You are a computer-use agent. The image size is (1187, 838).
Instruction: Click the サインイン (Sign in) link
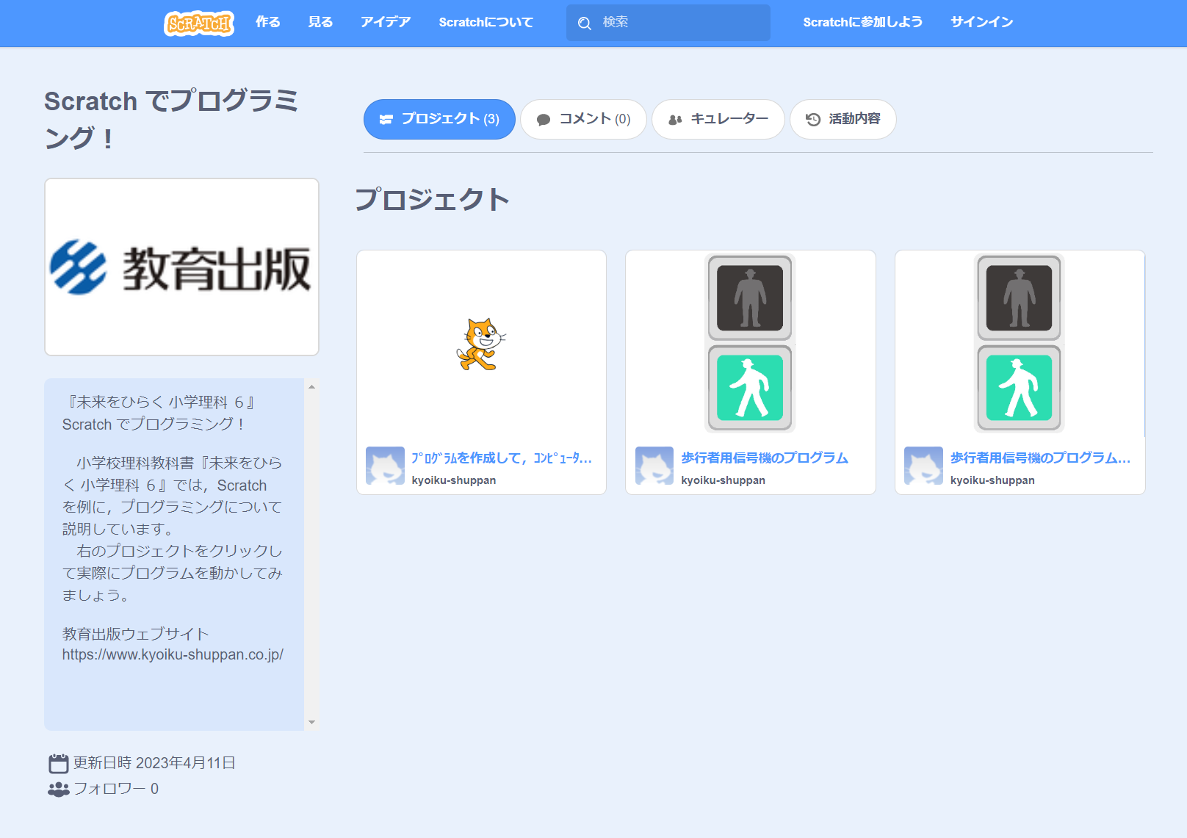[982, 22]
